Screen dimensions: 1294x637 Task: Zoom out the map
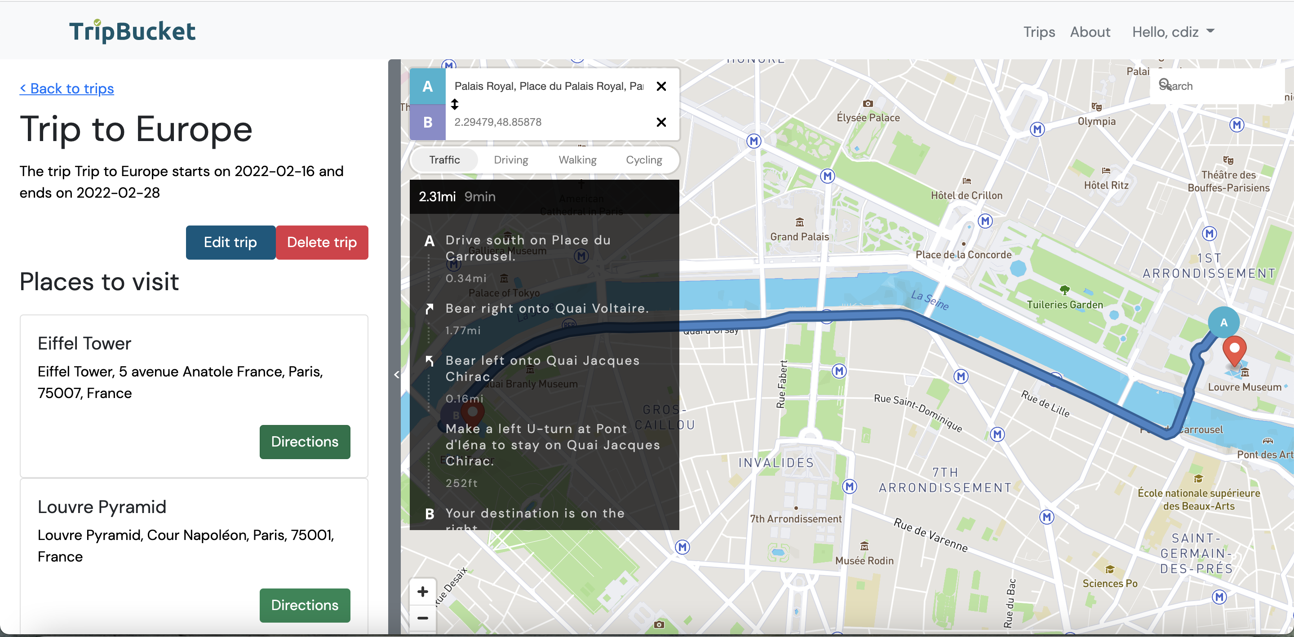(x=422, y=618)
